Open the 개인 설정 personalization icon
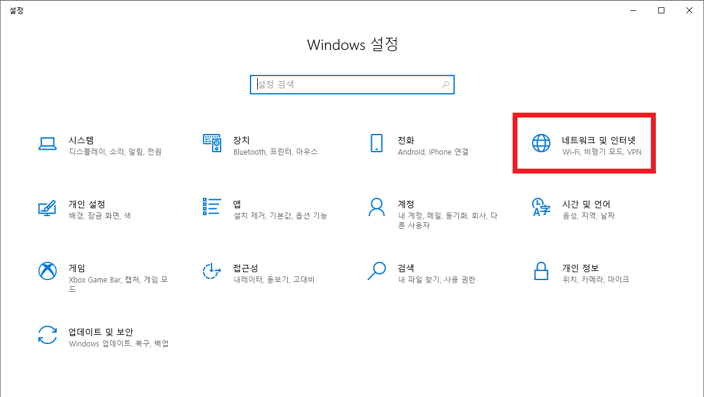 (47, 208)
